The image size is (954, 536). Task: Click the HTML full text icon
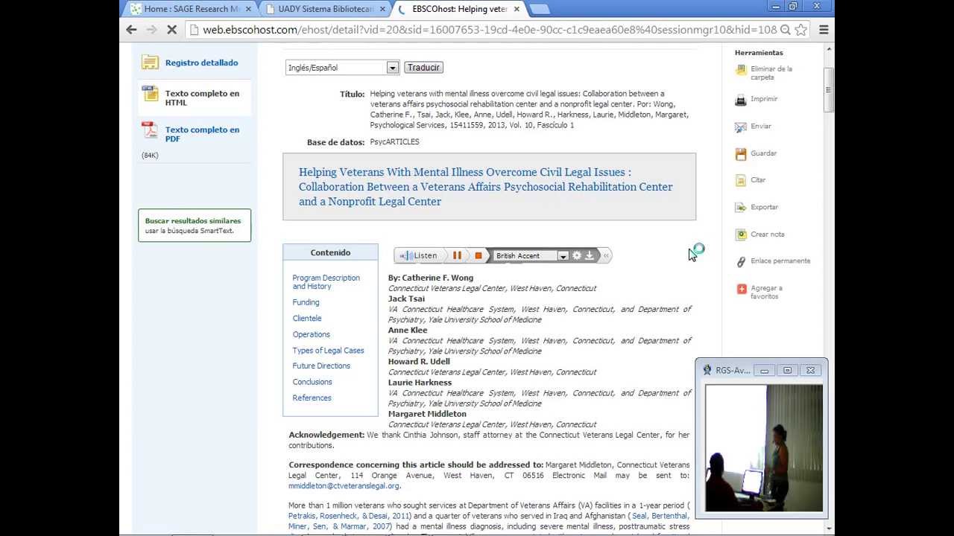(x=150, y=94)
